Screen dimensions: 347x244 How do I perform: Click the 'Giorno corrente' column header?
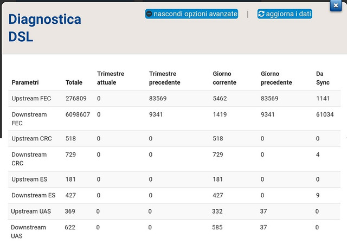click(224, 78)
